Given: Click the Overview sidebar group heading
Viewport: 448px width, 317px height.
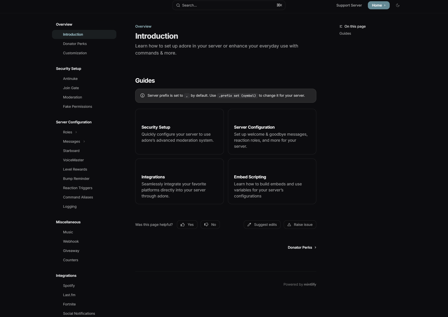Looking at the screenshot, I should pos(64,24).
